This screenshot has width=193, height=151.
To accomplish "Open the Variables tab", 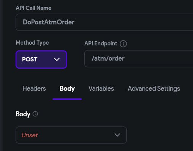I will coord(101,88).
